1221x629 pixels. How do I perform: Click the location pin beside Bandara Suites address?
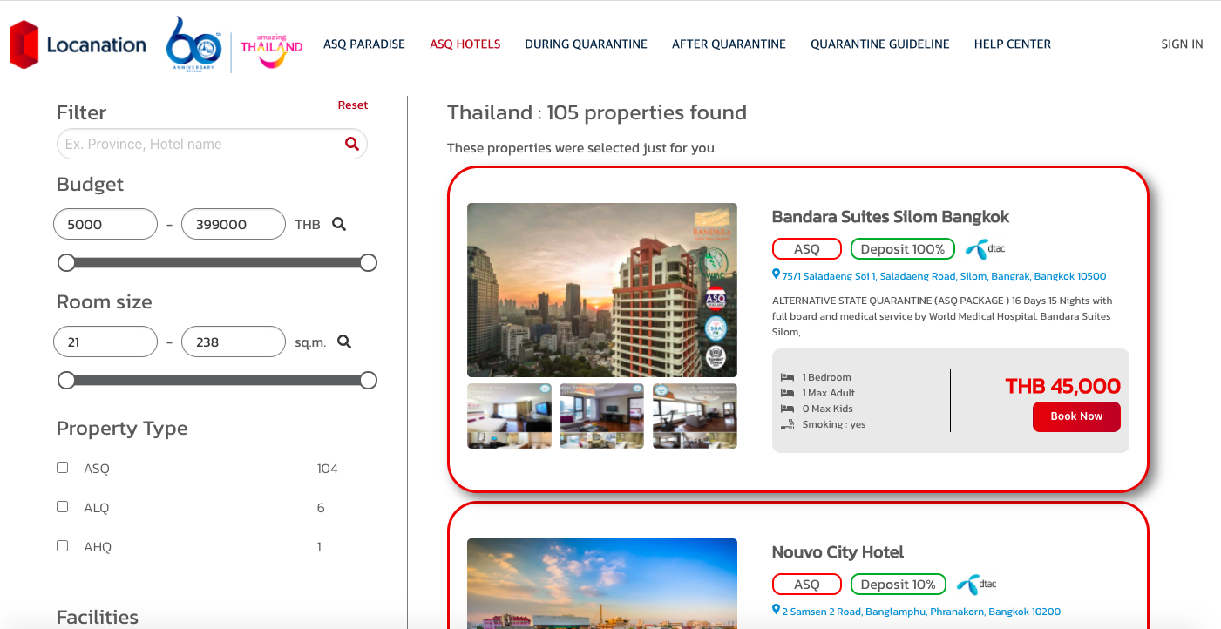[777, 275]
